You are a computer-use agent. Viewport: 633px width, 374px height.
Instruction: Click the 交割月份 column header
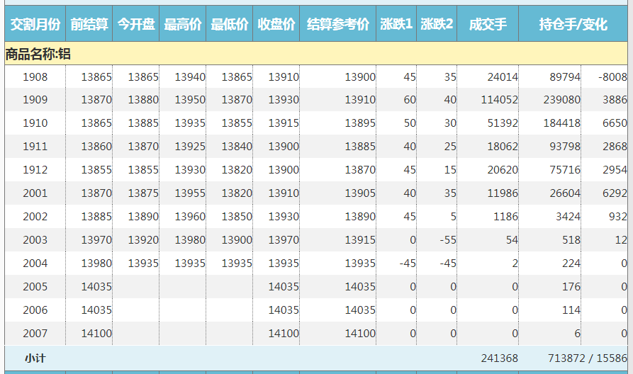coord(35,24)
